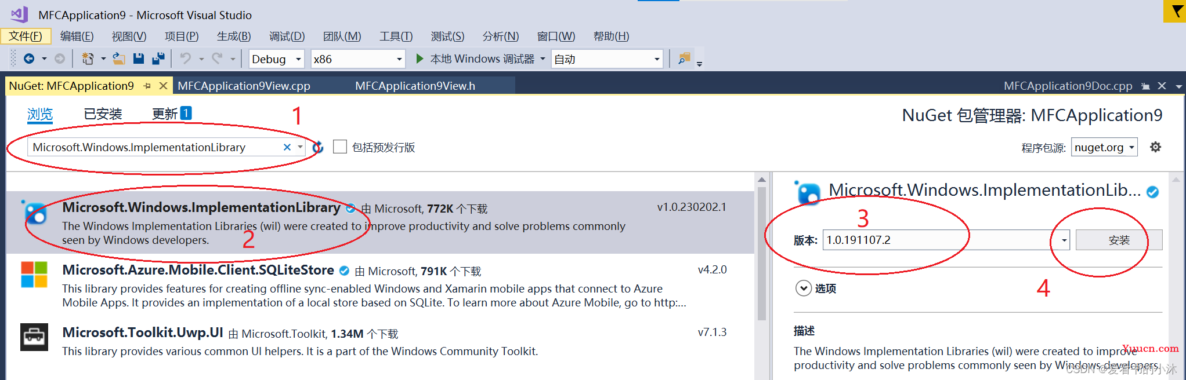The width and height of the screenshot is (1186, 380).
Task: Toggle the include prerelease checkbox
Action: click(340, 147)
